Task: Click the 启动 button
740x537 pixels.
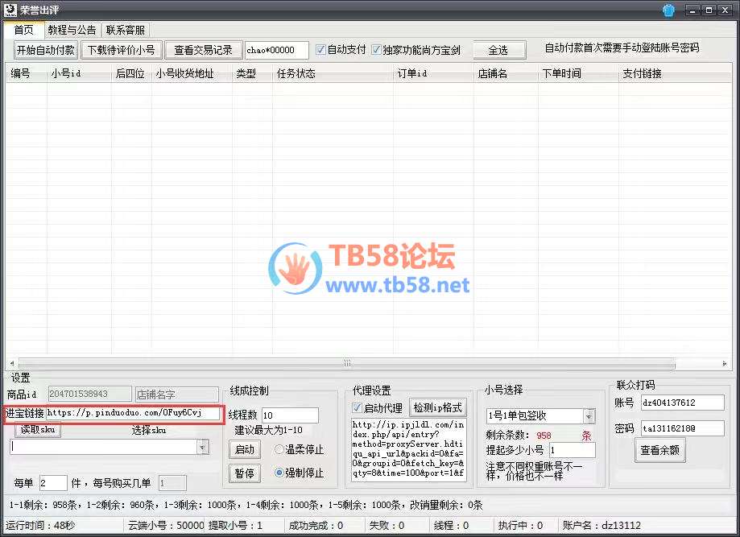Action: [x=245, y=450]
